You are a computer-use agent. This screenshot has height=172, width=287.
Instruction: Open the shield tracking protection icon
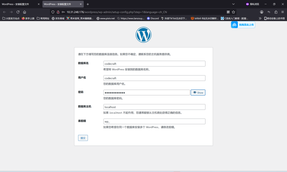(x=53, y=12)
